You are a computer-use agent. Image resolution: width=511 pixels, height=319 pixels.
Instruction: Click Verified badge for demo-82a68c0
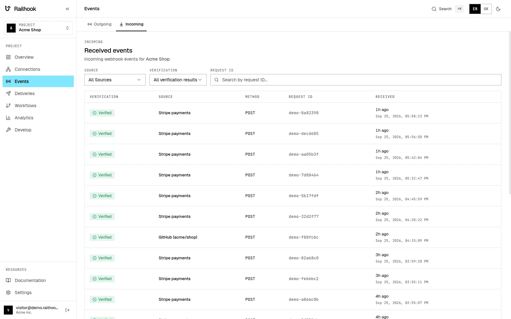[102, 258]
